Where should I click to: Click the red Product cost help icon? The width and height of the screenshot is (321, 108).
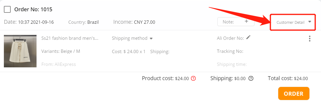[193, 78]
